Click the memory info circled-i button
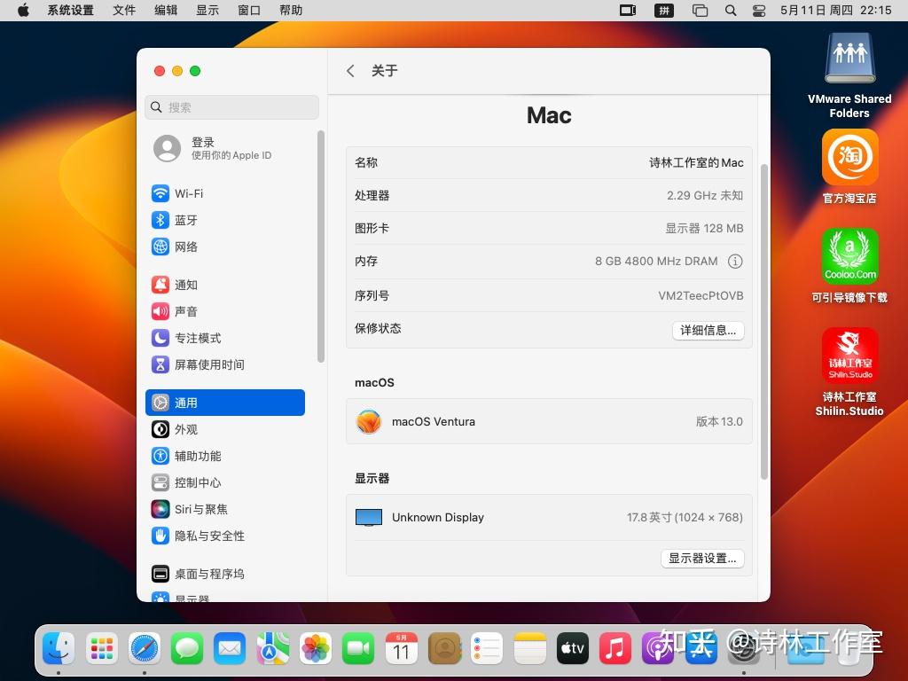The height and width of the screenshot is (681, 908). (x=737, y=262)
